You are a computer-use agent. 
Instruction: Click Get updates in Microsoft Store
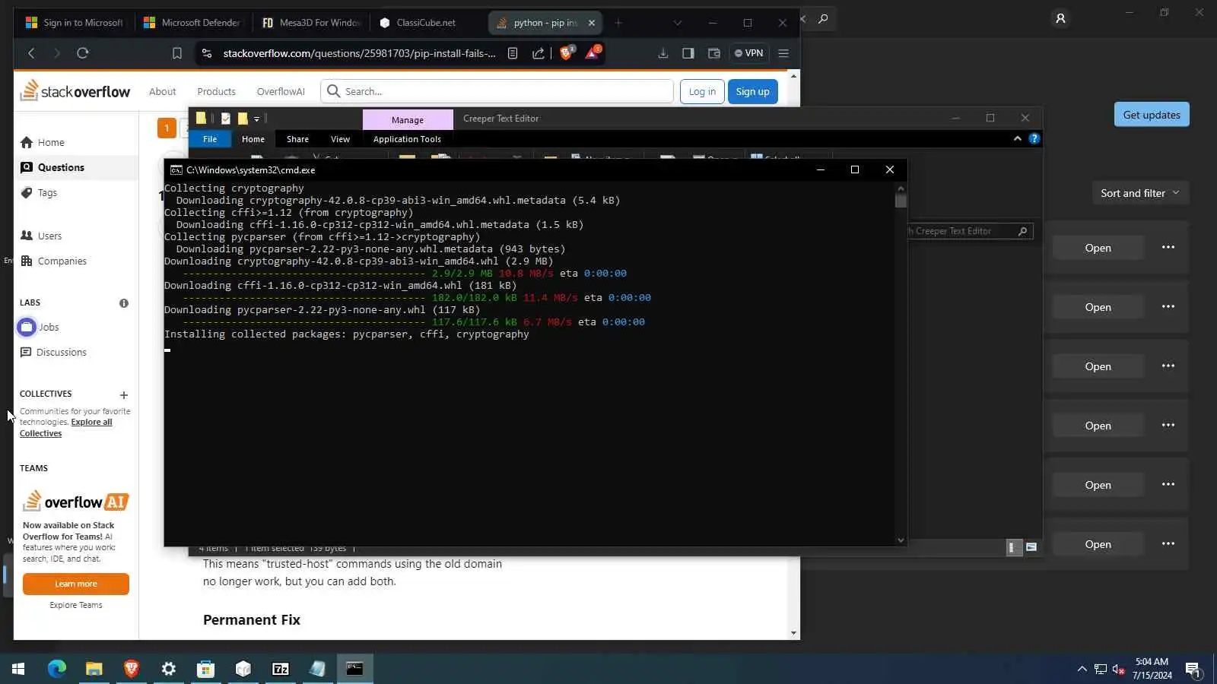tap(1152, 115)
